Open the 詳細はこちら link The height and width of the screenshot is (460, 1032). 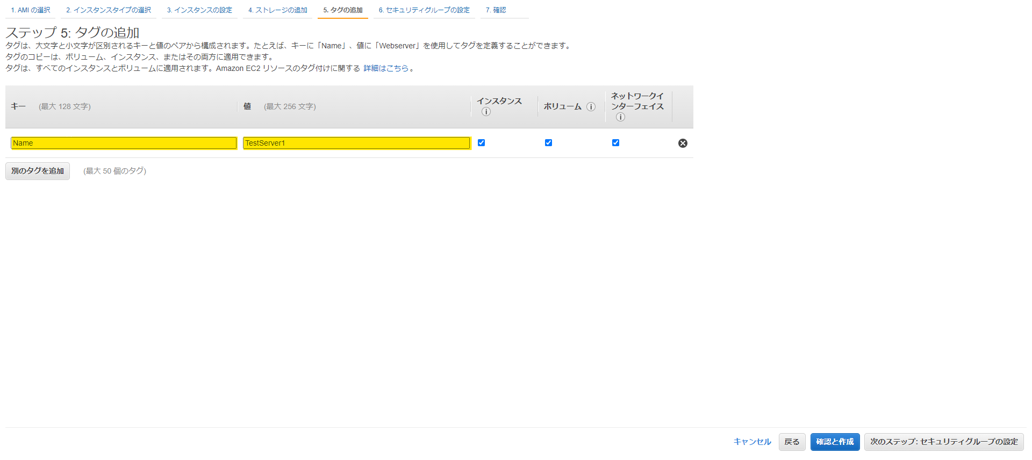pos(386,68)
